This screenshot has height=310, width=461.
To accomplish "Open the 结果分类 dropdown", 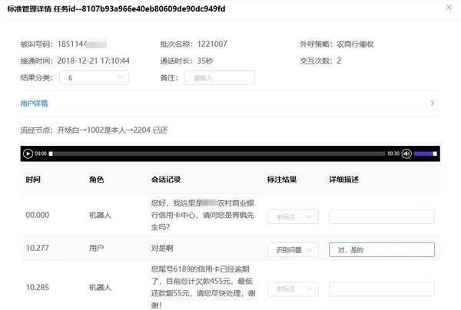I will point(94,77).
